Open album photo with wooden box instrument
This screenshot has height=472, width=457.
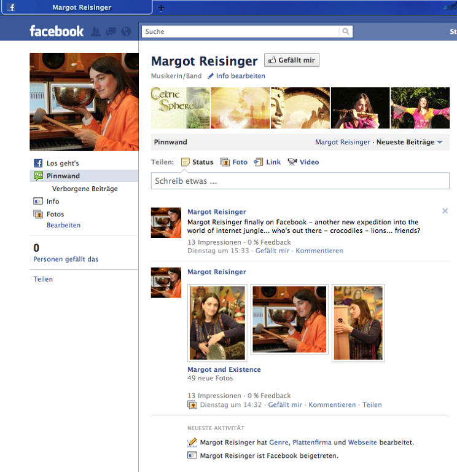(358, 323)
